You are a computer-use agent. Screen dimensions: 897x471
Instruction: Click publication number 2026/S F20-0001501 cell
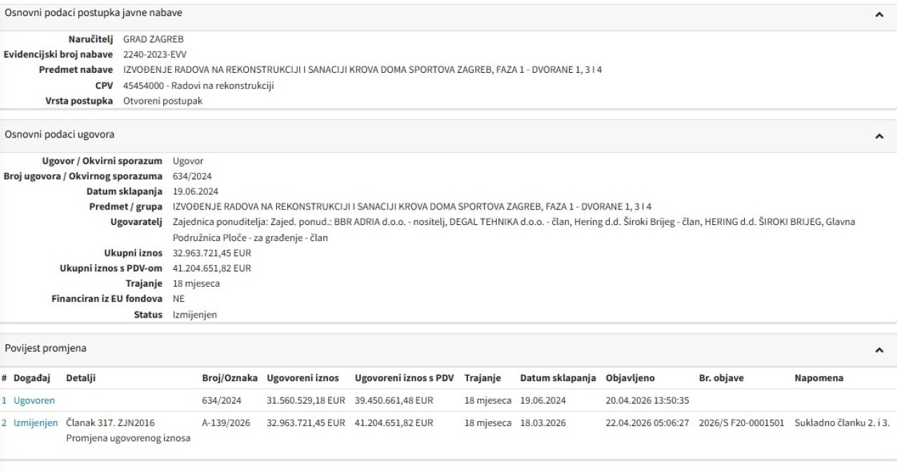[741, 423]
